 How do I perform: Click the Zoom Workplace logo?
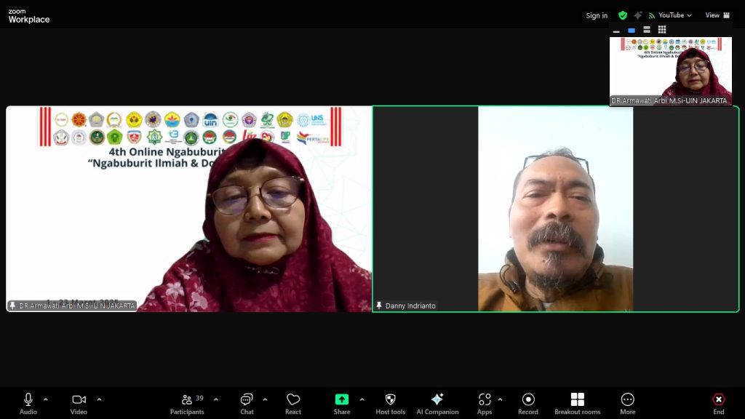pyautogui.click(x=28, y=16)
